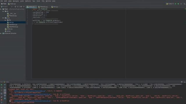186x104 pixels.
Task: Open Run panel gear settings icon
Action: [182, 82]
